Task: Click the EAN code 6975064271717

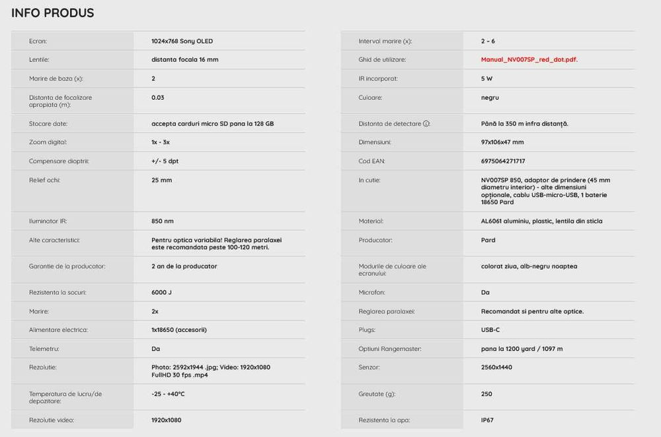Action: click(503, 161)
